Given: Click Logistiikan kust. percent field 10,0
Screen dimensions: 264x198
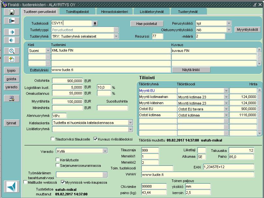Looking at the screenshot, I should tap(104, 87).
